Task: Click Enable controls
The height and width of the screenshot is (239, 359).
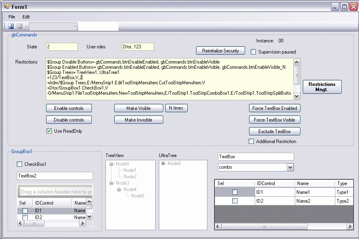Action: pyautogui.click(x=69, y=108)
